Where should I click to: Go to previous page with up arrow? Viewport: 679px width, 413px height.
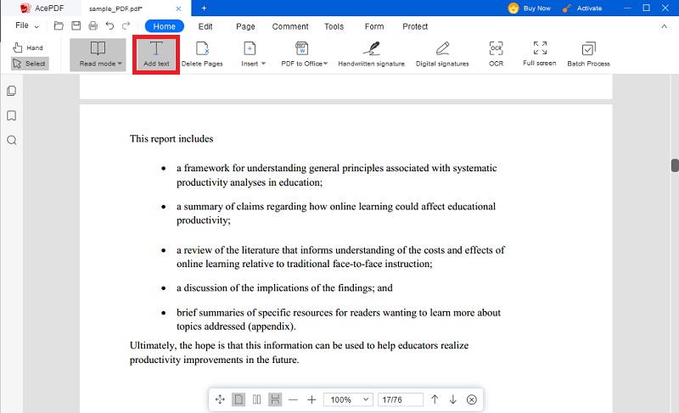pyautogui.click(x=435, y=399)
